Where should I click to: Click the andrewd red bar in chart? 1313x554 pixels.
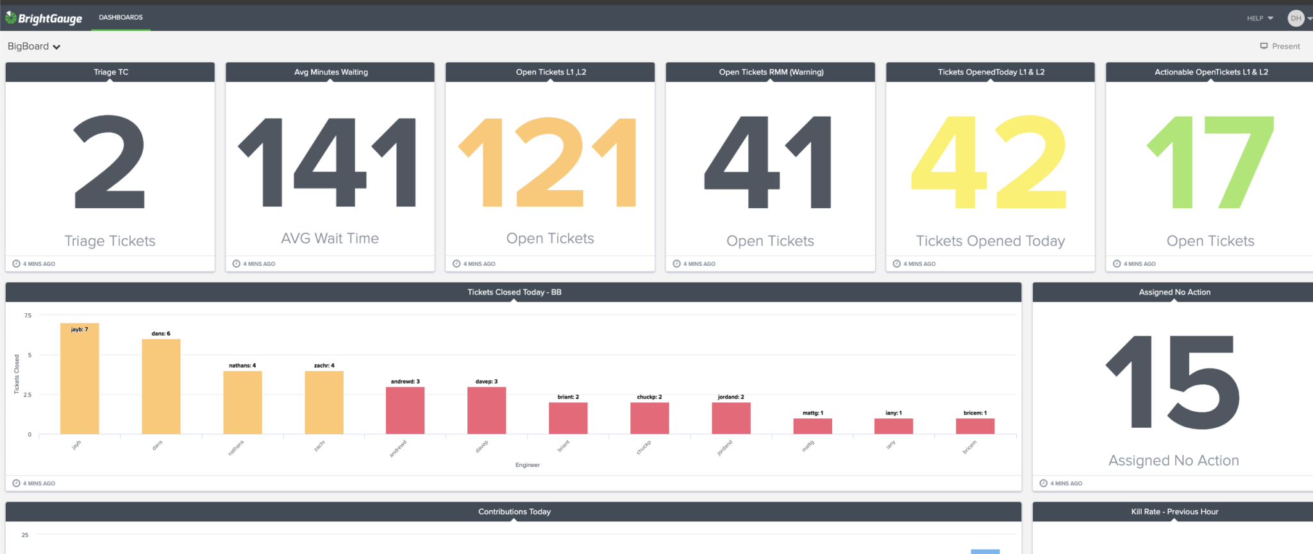tap(405, 411)
